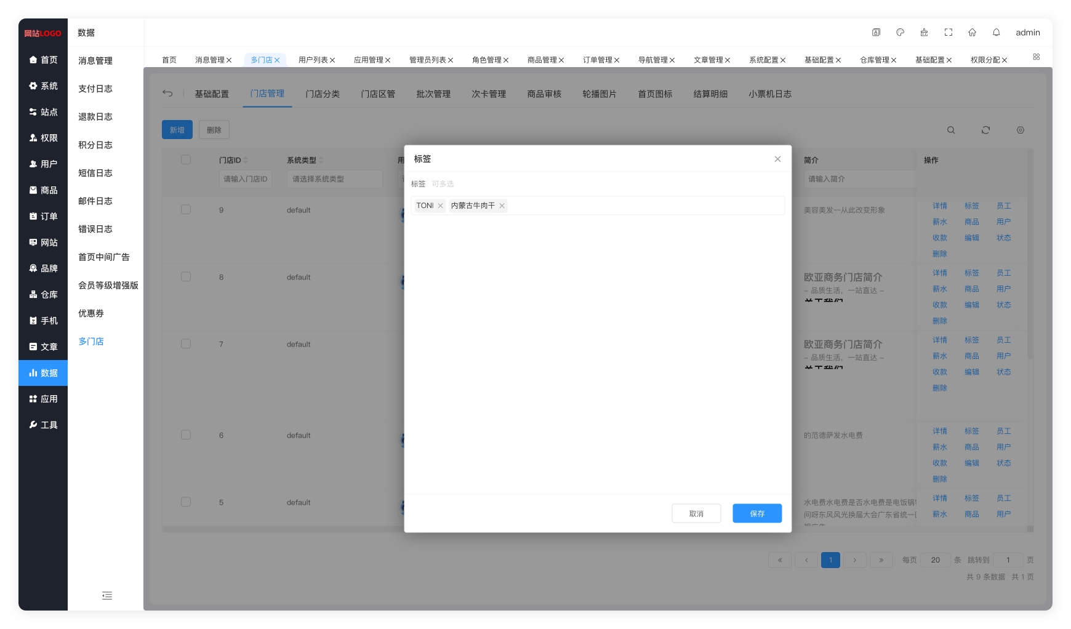Collapse the sidebar menu icon
Viewport: 1071px width, 629px height.
(107, 596)
